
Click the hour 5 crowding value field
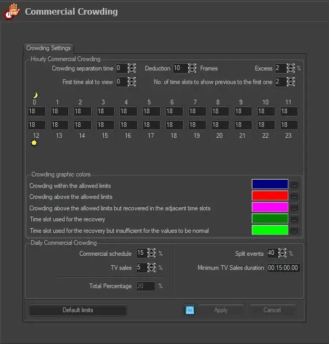click(152, 111)
